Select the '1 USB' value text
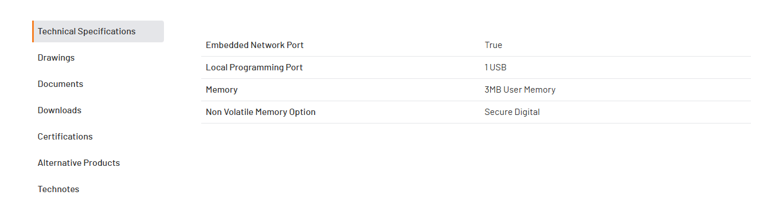This screenshot has height=211, width=767. click(x=495, y=67)
